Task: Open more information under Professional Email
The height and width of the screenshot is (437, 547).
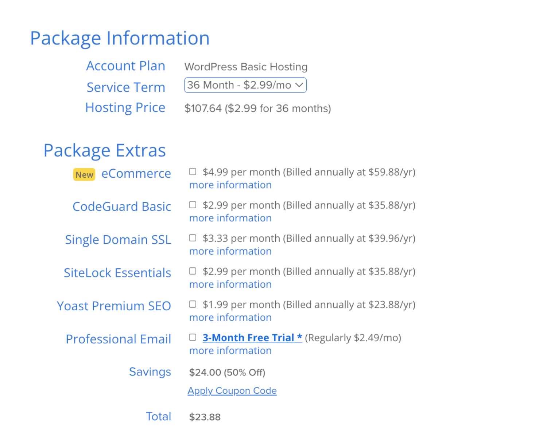Action: 230,351
